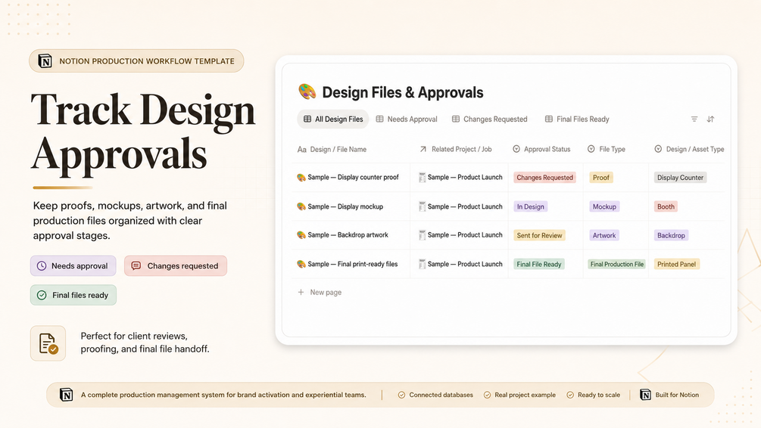
Task: Click the Notion logo in the template badge
Action: [x=45, y=61]
